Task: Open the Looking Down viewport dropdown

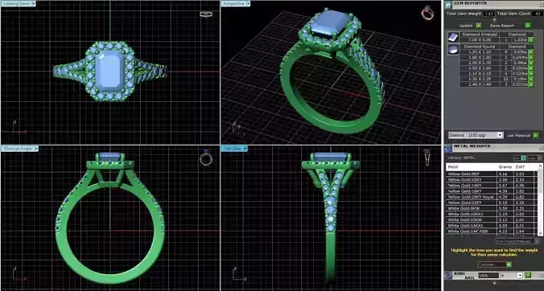Action: point(33,3)
